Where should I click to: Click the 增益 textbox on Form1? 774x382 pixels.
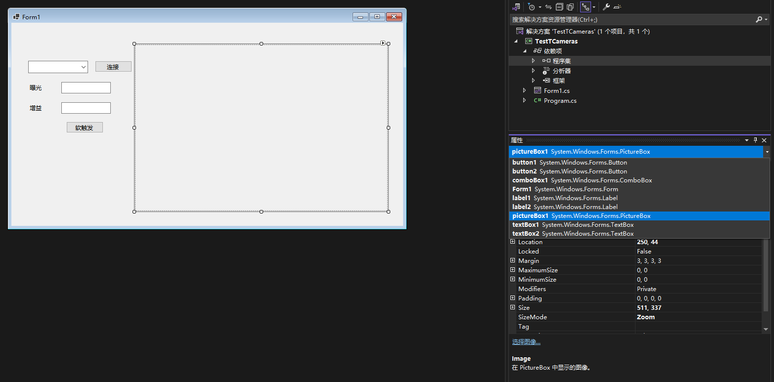[86, 108]
